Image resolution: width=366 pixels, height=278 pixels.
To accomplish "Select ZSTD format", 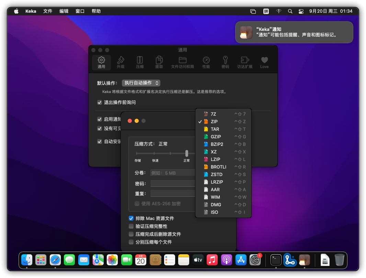I will pyautogui.click(x=223, y=174).
